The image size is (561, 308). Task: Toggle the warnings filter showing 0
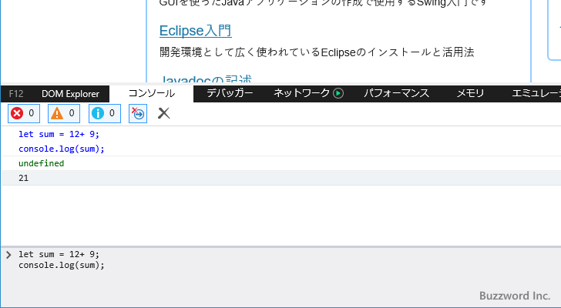coord(64,114)
